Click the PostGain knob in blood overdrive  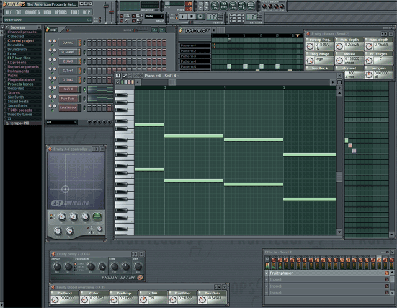(202, 300)
